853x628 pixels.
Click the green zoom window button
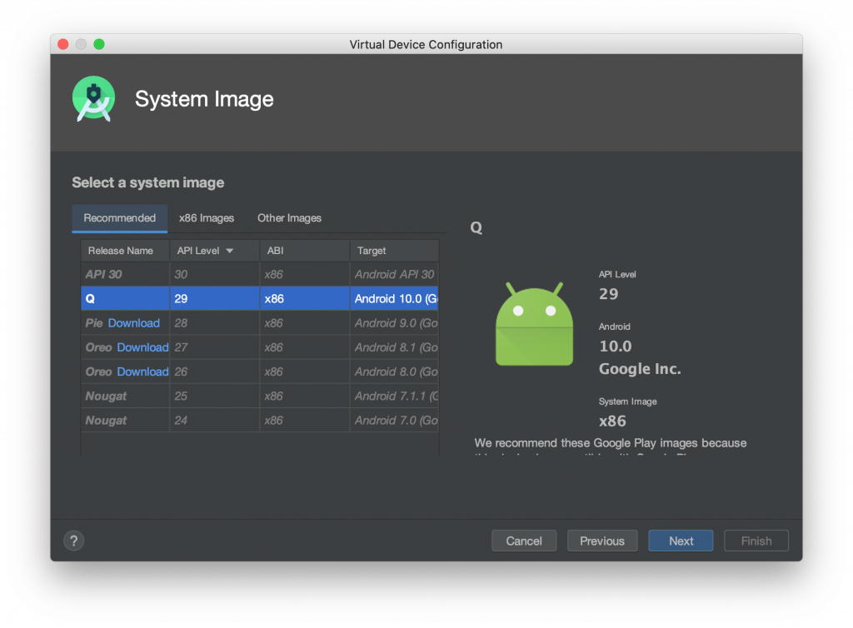pos(99,44)
